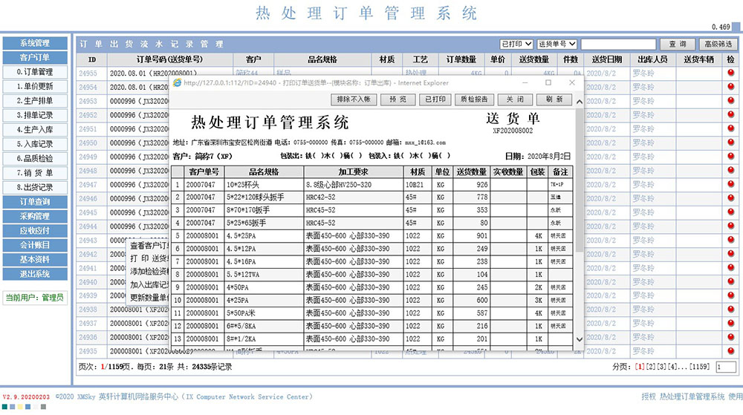The image size is (743, 415).
Task: Open 0.订单管理 in the sidebar menu
Action: [35, 72]
